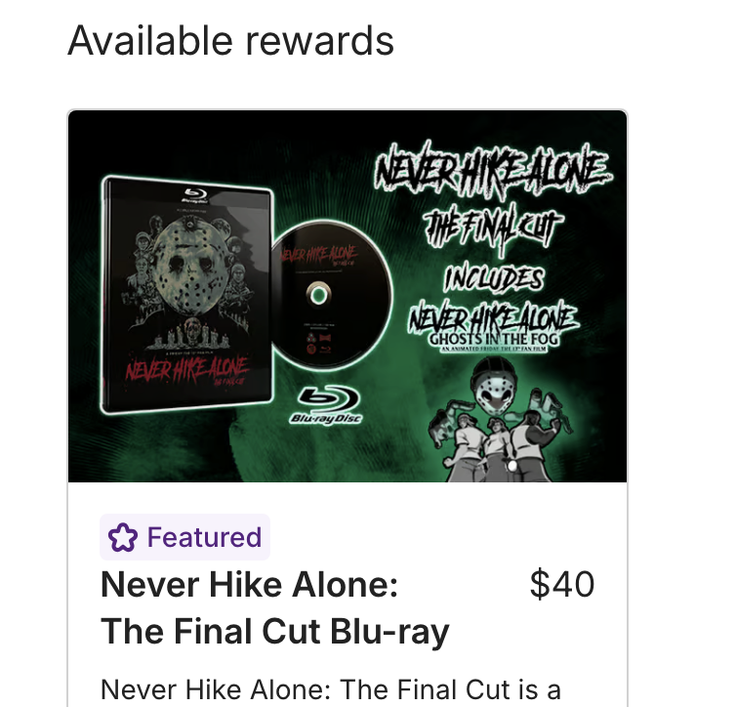Click the disc center hole

pyautogui.click(x=319, y=295)
